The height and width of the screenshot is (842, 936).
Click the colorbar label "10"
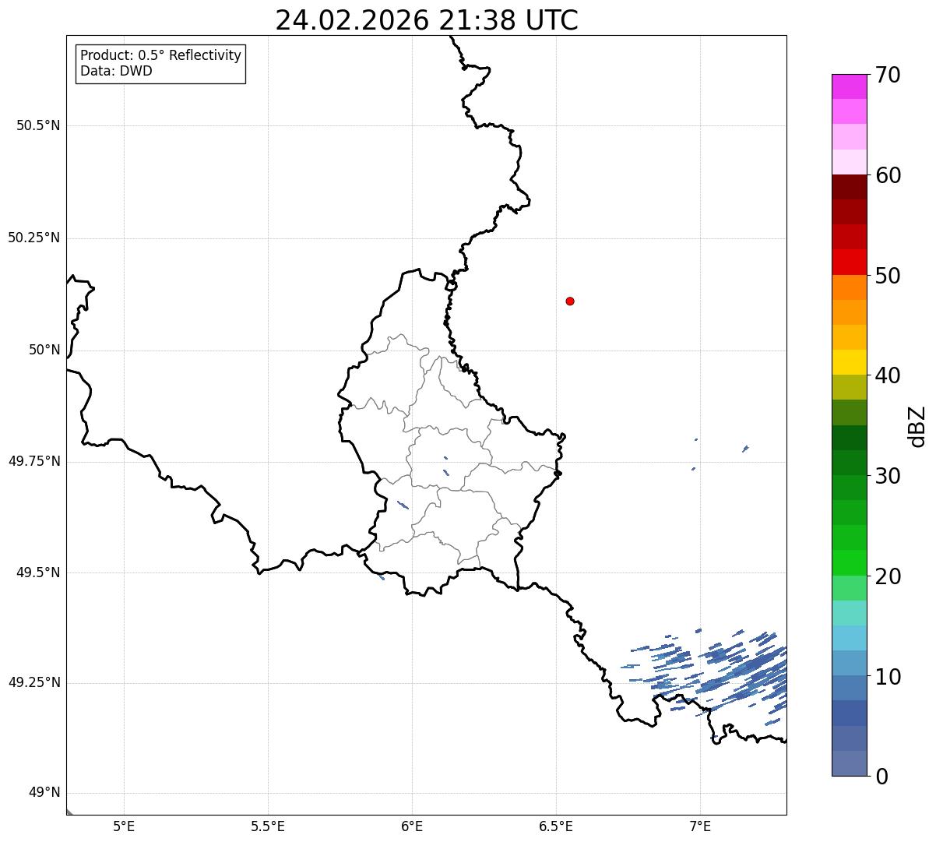[888, 676]
